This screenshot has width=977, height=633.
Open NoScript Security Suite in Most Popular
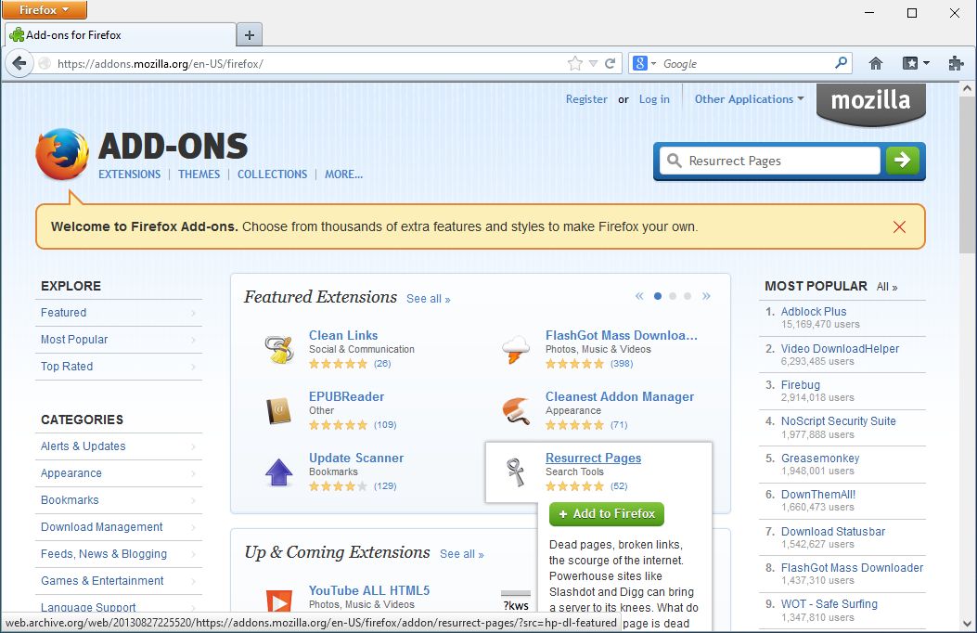click(x=838, y=421)
